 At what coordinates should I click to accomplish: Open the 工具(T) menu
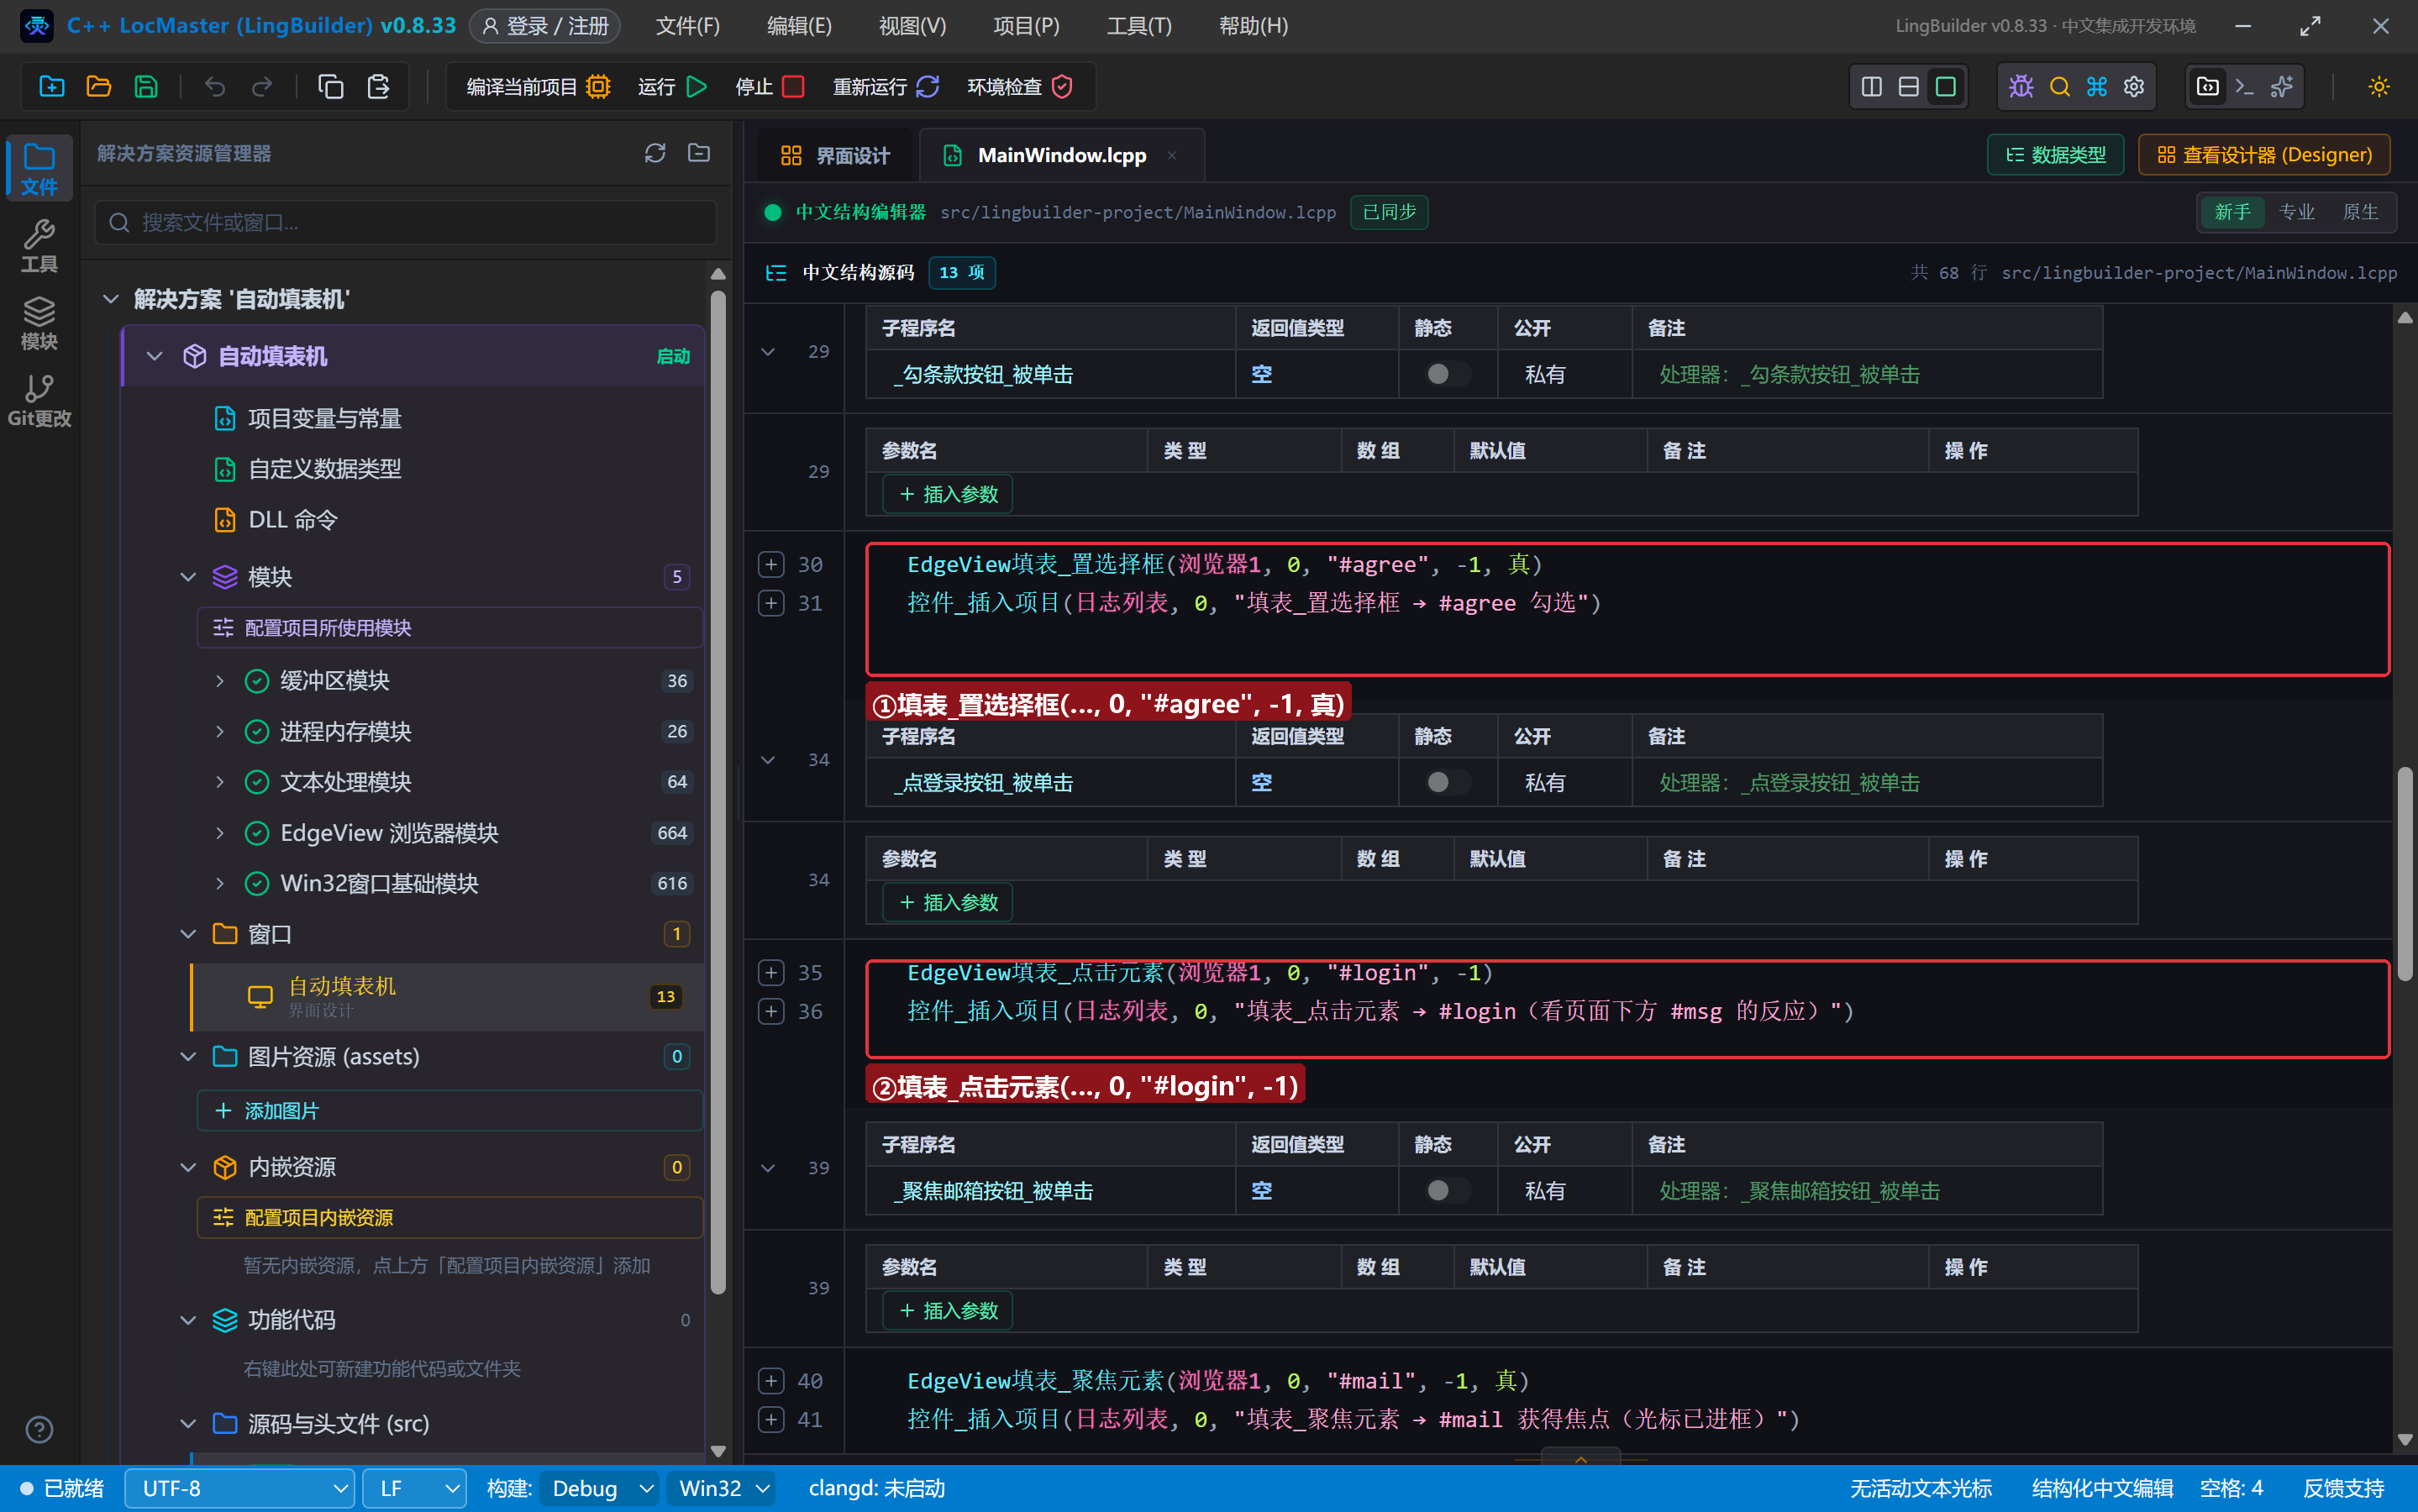(x=1139, y=26)
